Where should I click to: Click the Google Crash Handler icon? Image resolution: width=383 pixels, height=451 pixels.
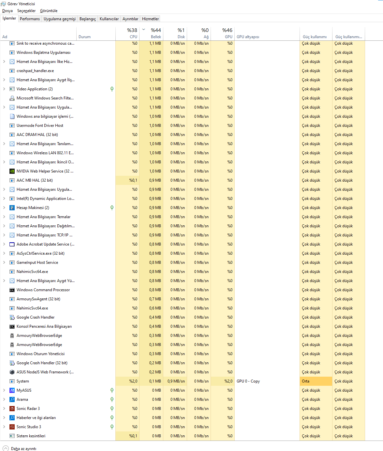(x=12, y=317)
